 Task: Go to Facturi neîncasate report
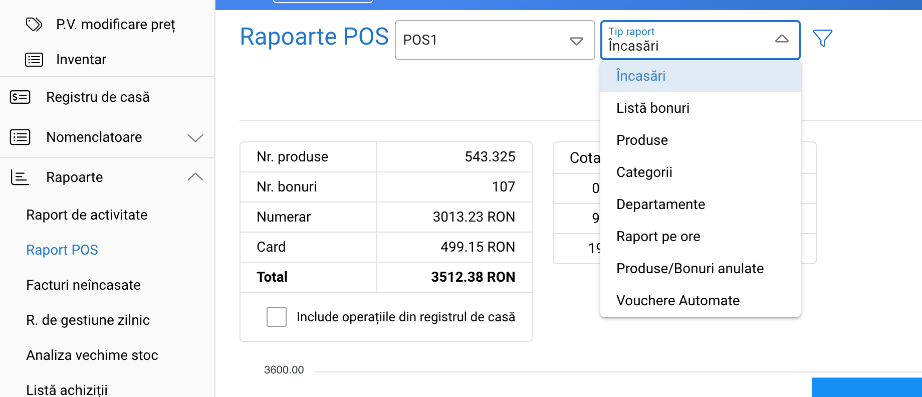tap(83, 285)
